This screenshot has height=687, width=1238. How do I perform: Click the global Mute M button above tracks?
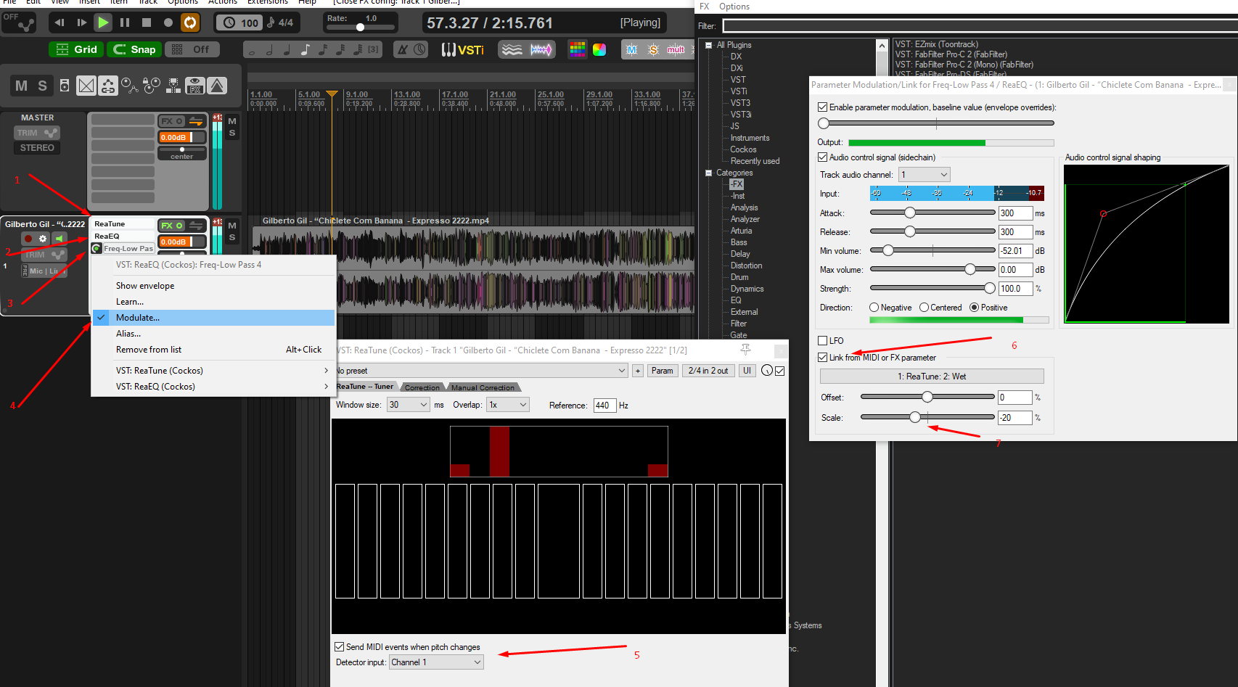(x=22, y=86)
